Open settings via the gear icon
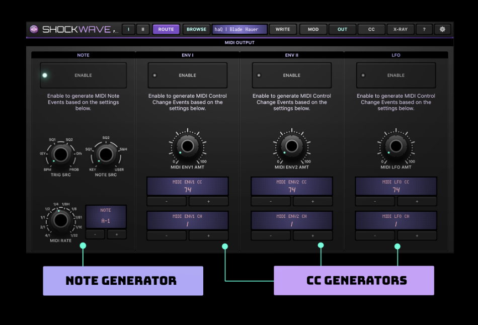Image resolution: width=478 pixels, height=325 pixels. 442,29
